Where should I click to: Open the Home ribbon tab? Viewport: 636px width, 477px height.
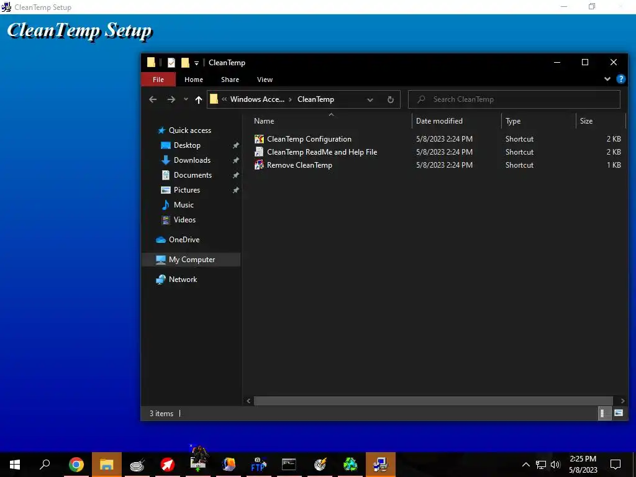194,79
